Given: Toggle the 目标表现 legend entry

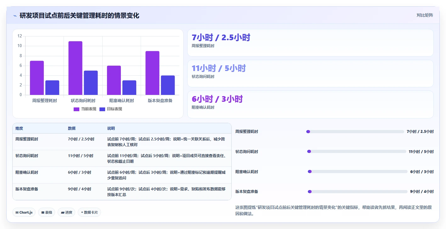Looking at the screenshot, I should pyautogui.click(x=111, y=109).
